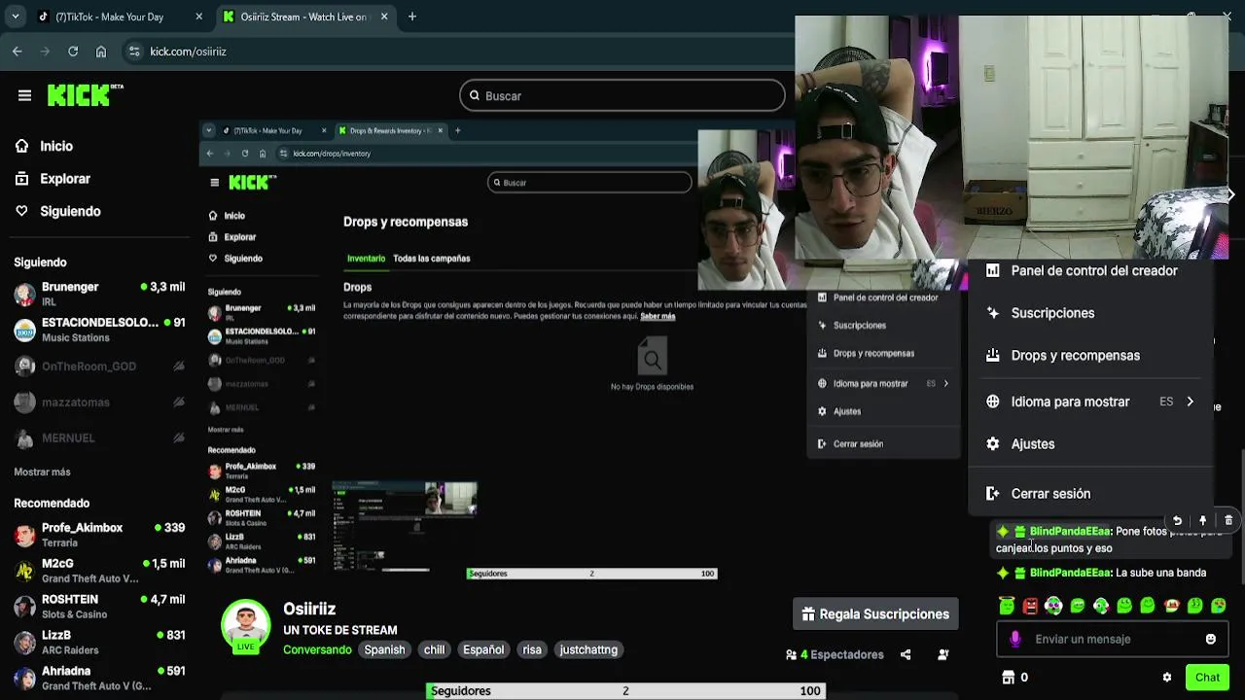The height and width of the screenshot is (700, 1245).
Task: Click the risa tag chip
Action: (x=532, y=649)
